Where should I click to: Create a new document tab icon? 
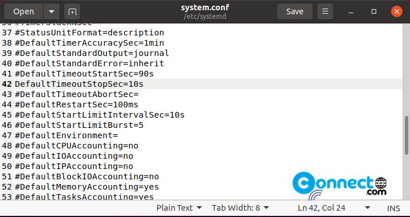(x=72, y=11)
